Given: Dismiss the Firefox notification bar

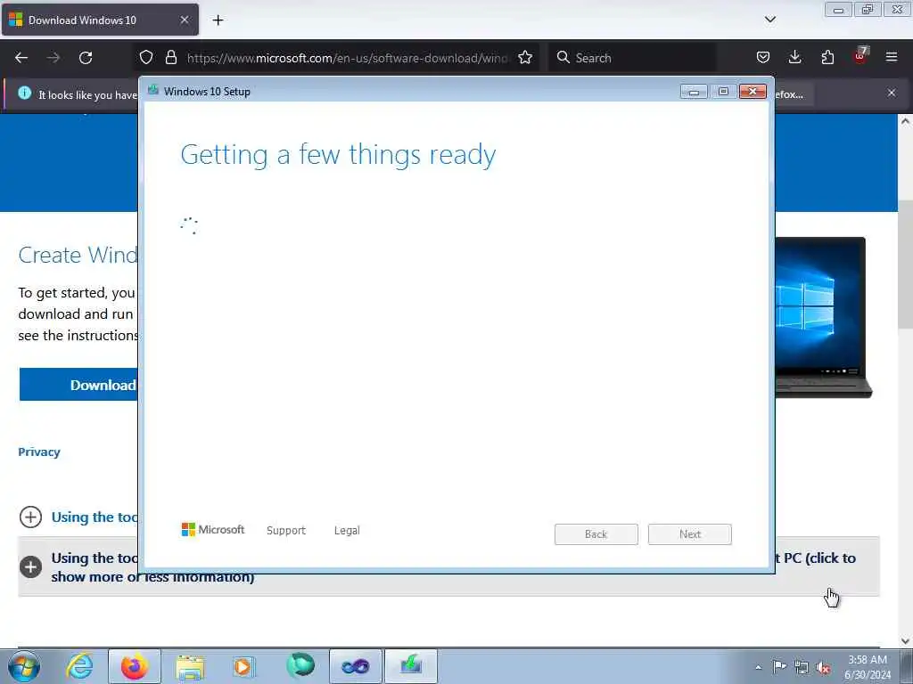Looking at the screenshot, I should tap(892, 93).
